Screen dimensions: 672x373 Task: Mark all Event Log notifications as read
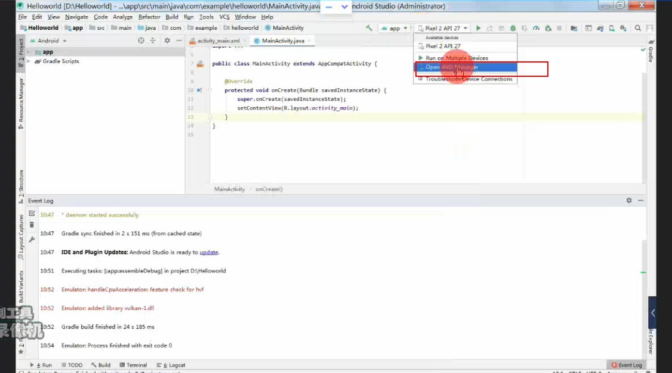coord(32,213)
